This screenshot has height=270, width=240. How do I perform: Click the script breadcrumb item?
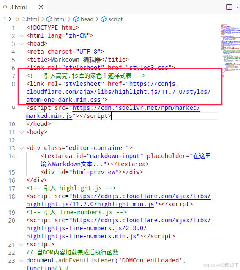pyautogui.click(x=115, y=19)
